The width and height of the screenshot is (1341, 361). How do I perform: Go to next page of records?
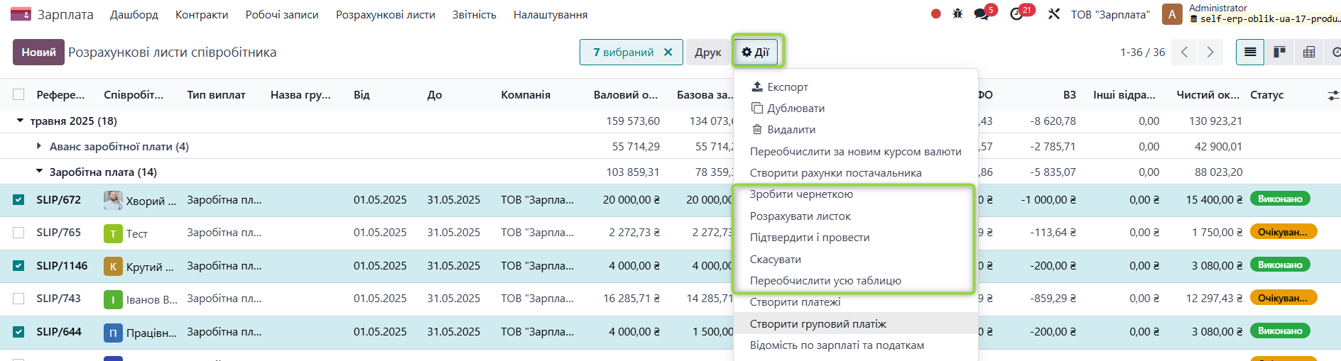(1210, 52)
